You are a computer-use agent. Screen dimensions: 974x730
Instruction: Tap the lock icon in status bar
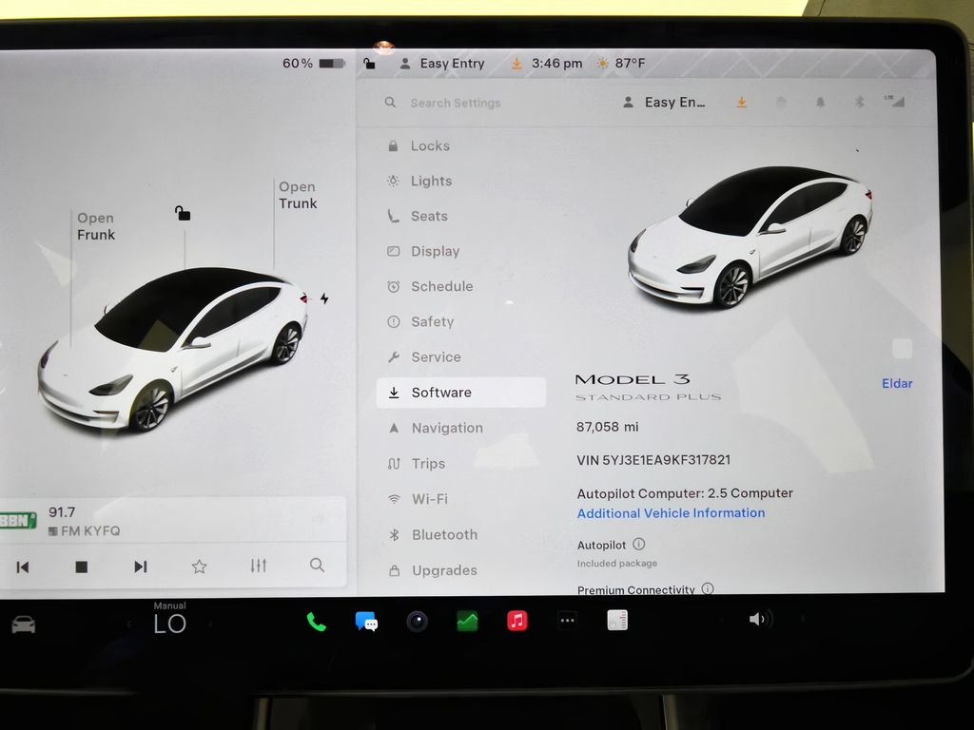pos(370,64)
